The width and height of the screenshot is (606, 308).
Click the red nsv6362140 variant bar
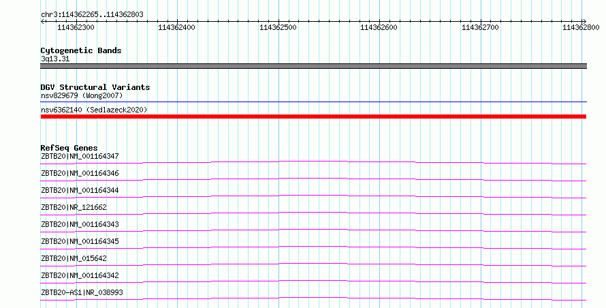tap(313, 117)
